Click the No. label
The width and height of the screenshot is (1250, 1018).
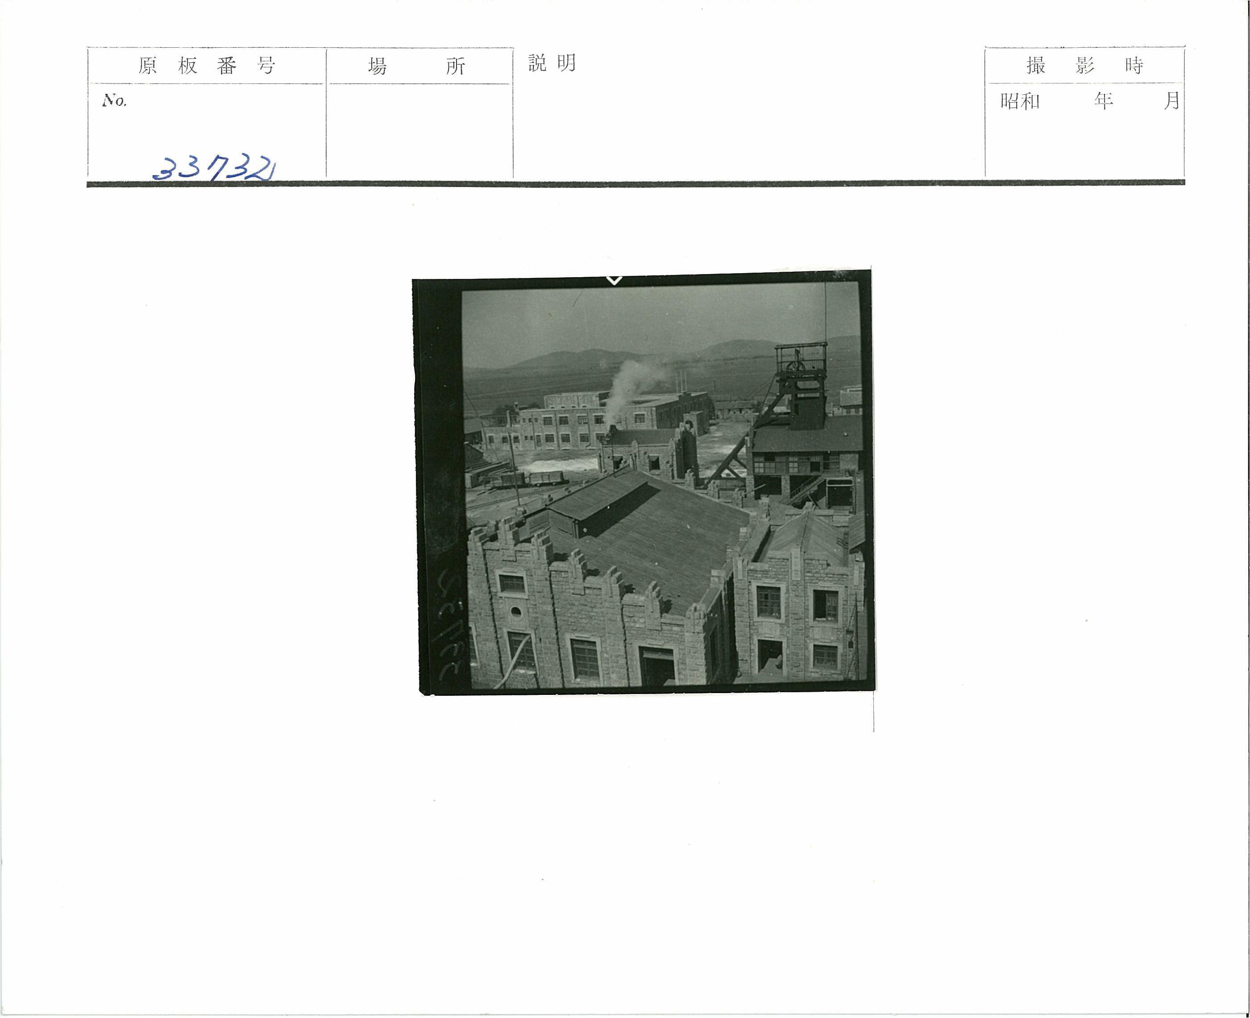coord(114,101)
